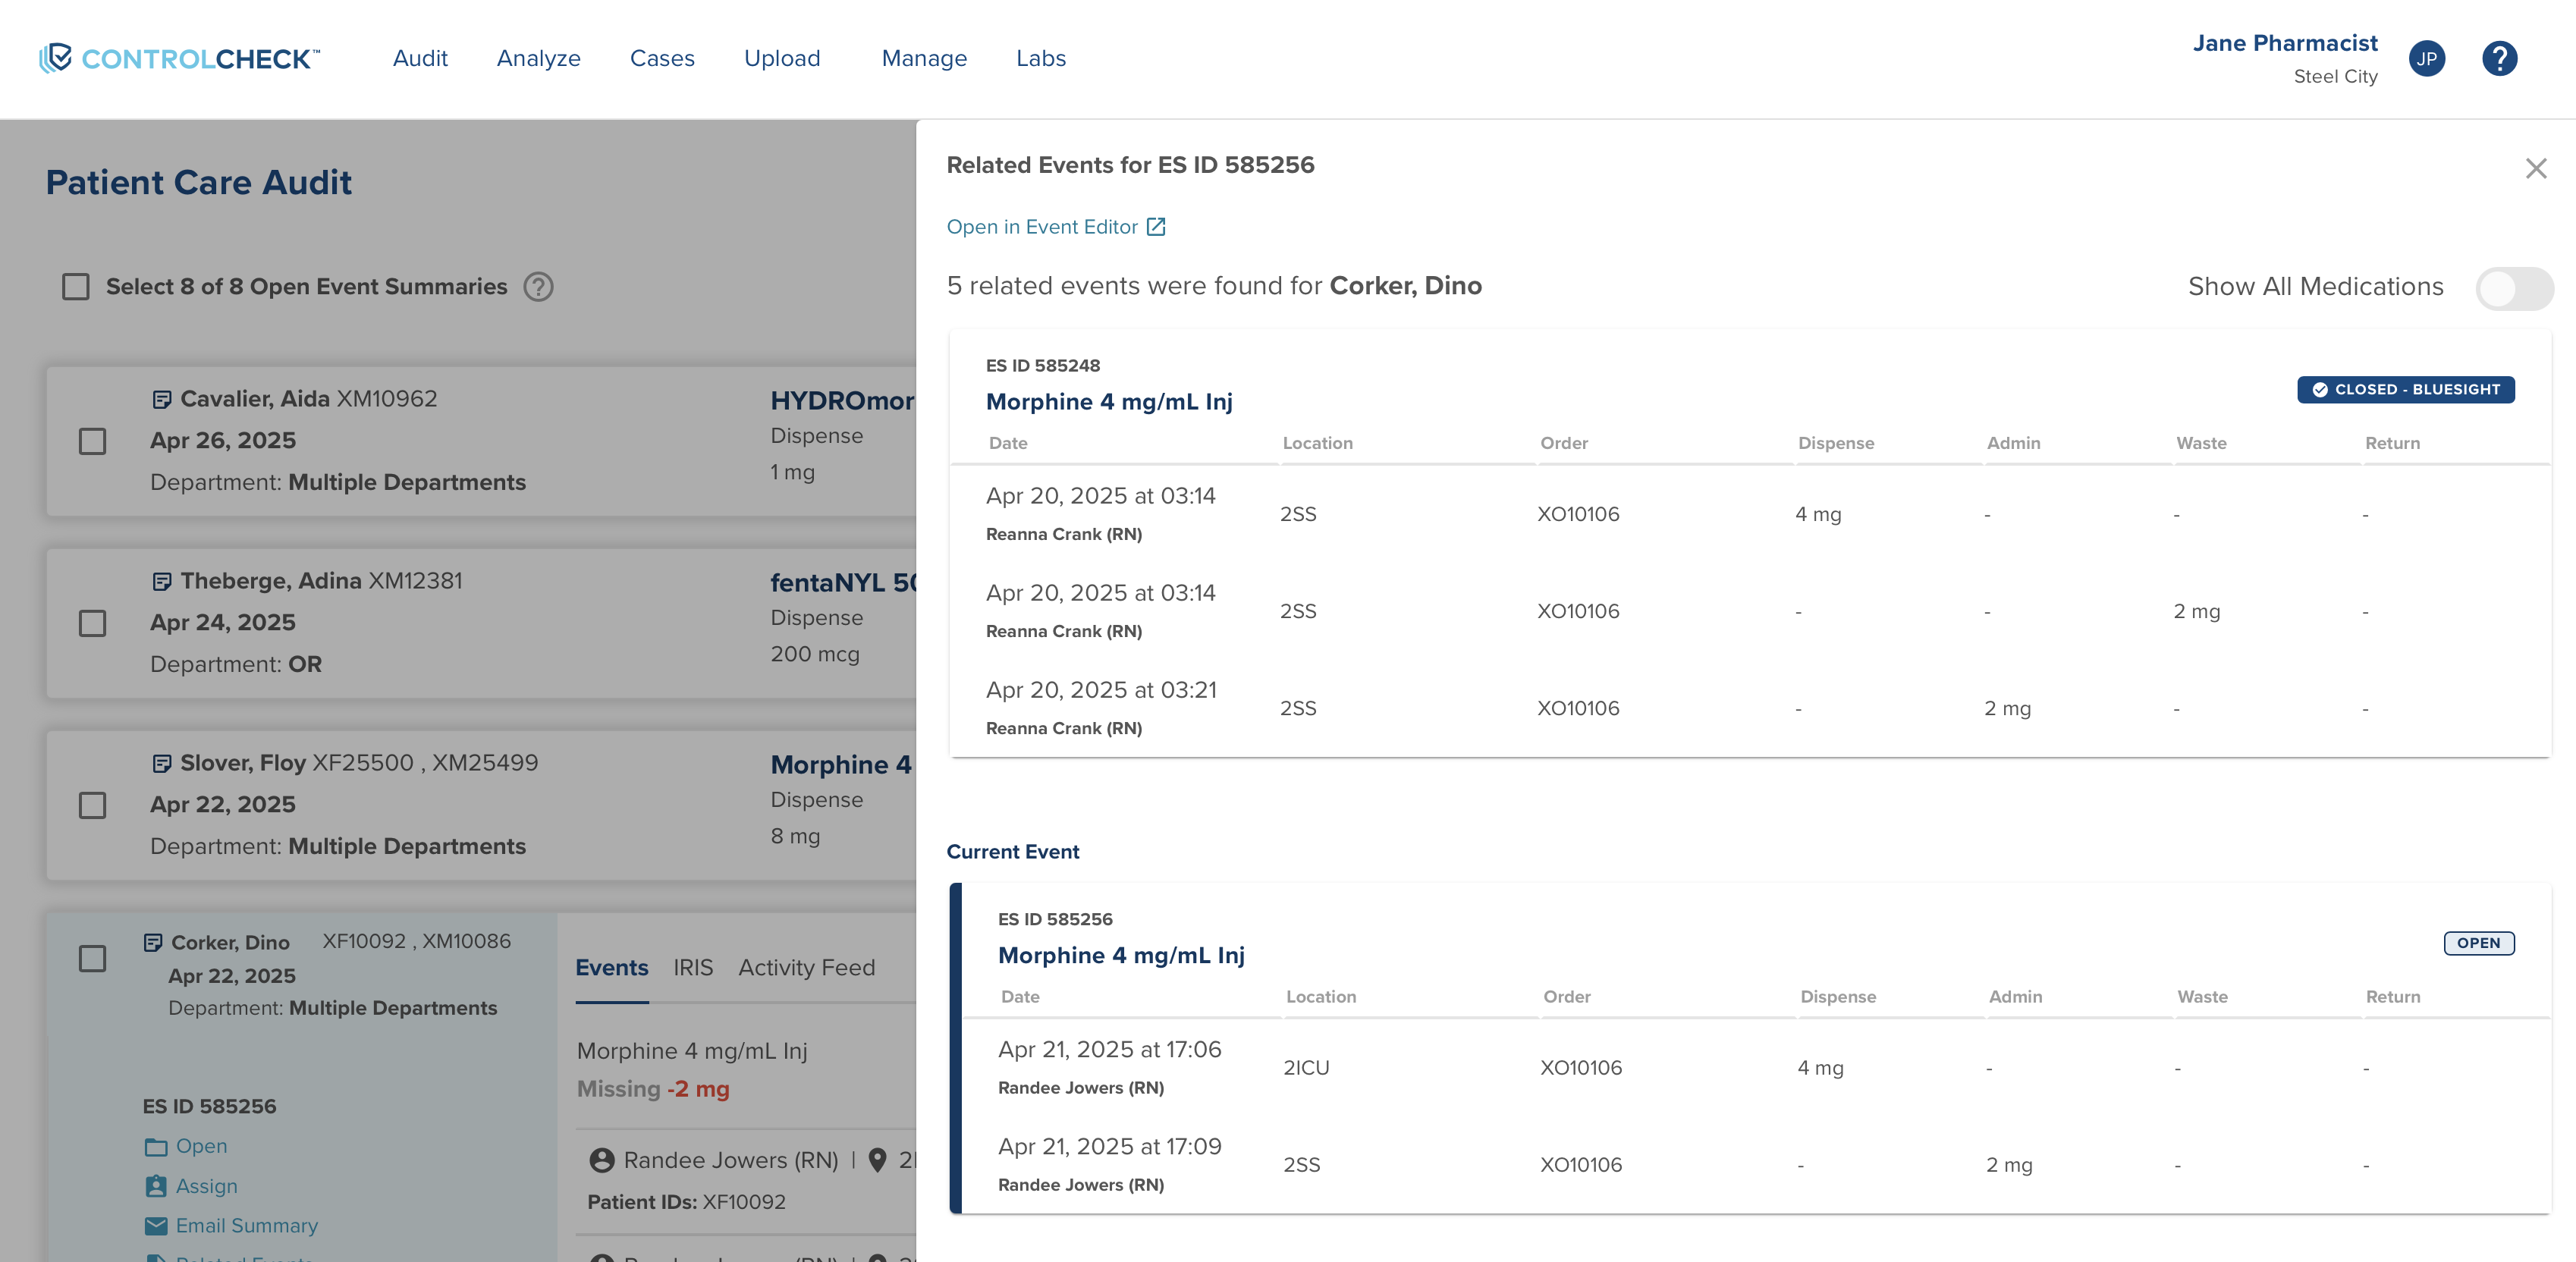
Task: Tick the checkbox for Corker, Dino event
Action: click(92, 958)
